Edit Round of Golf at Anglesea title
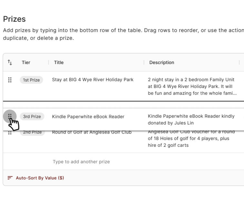The width and height of the screenshot is (244, 223). [92, 133]
